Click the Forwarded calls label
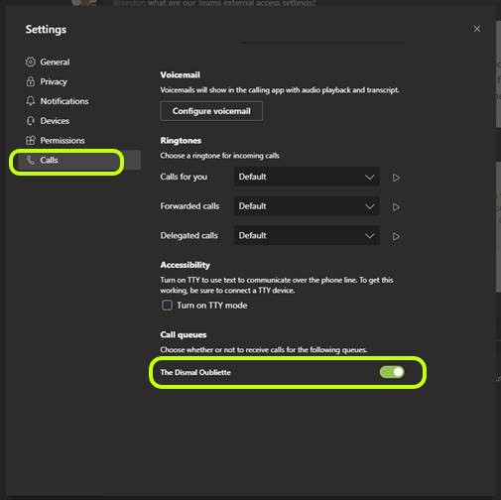The image size is (501, 500). pos(189,206)
